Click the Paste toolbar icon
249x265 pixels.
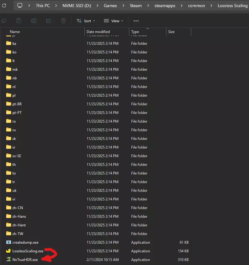pyautogui.click(x=19, y=21)
